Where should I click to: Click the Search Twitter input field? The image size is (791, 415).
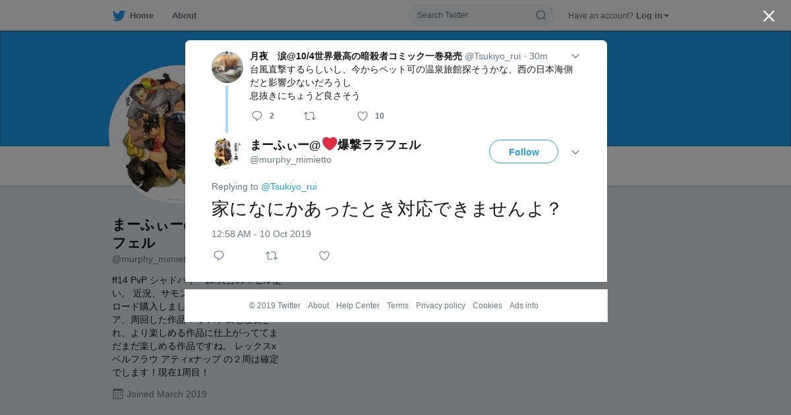[x=475, y=15]
